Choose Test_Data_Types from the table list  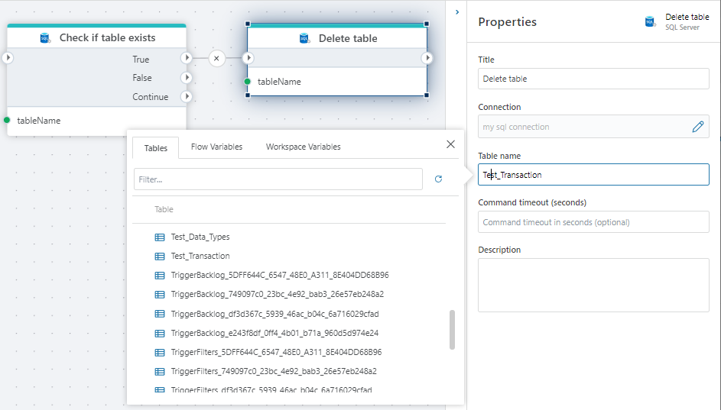click(x=200, y=237)
